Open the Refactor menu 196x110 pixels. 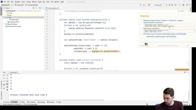(35, 2)
